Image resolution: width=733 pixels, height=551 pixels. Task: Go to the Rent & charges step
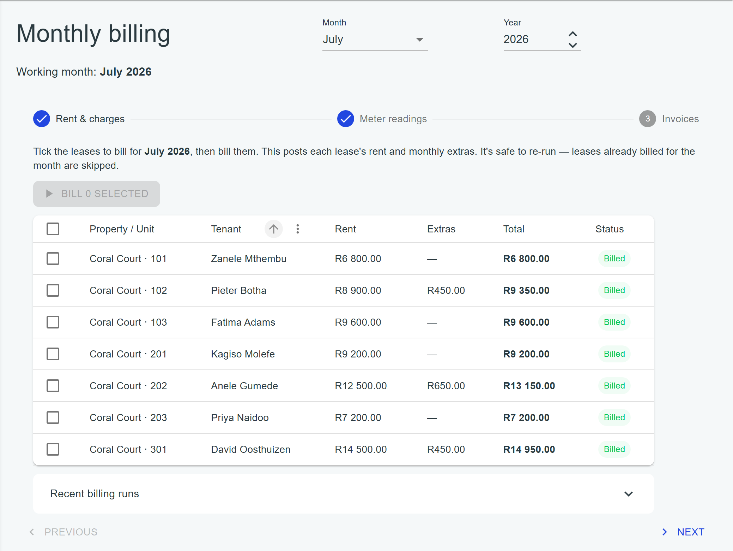[79, 119]
